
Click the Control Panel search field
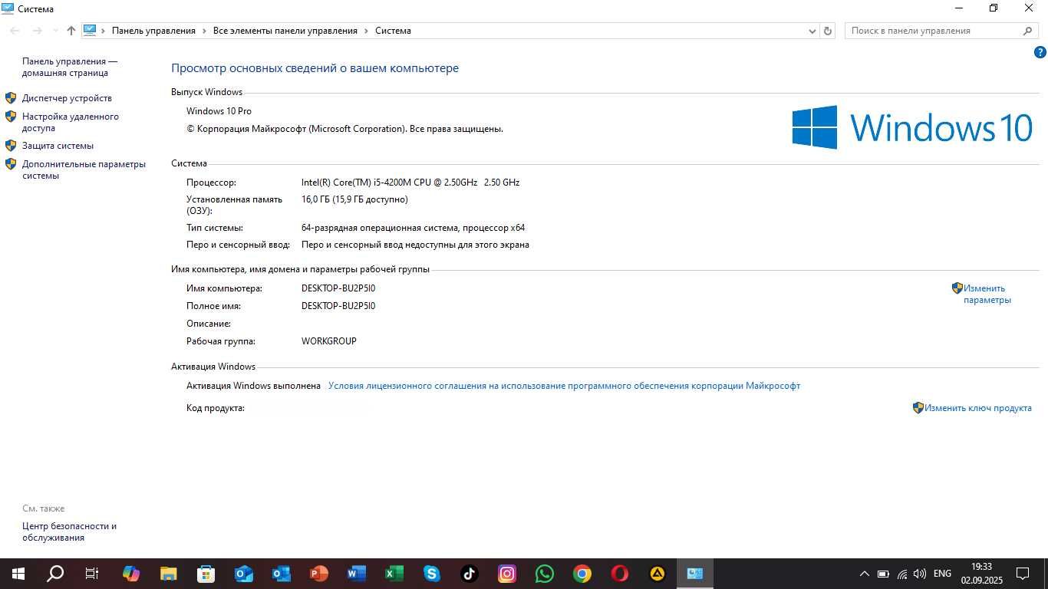(941, 31)
